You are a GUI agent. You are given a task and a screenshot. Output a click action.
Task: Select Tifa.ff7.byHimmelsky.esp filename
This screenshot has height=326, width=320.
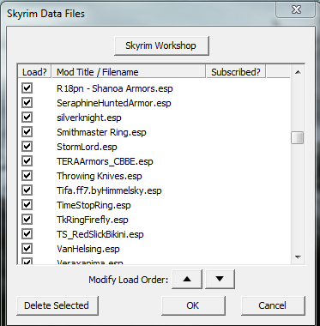pos(109,190)
